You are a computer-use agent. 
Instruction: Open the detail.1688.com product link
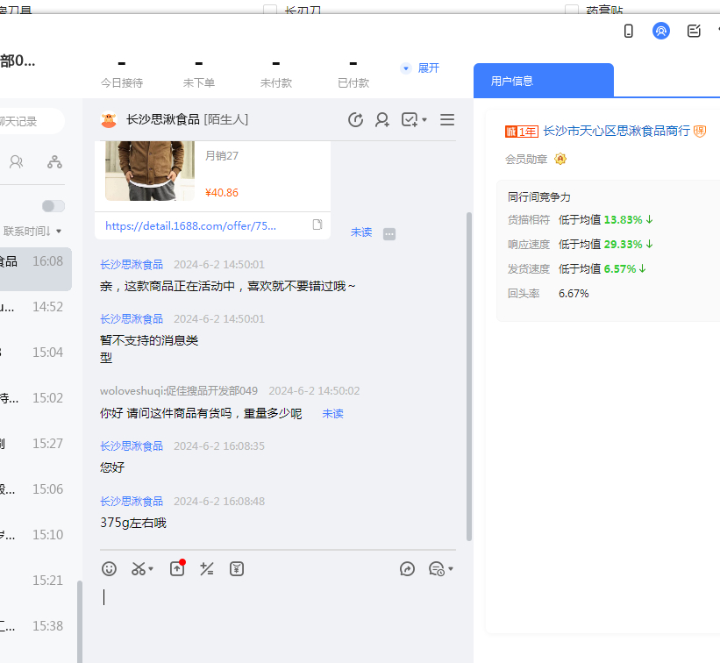(190, 225)
